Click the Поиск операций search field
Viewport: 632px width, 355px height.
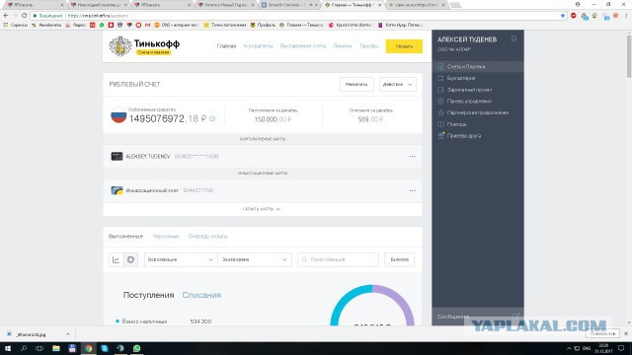pos(338,259)
